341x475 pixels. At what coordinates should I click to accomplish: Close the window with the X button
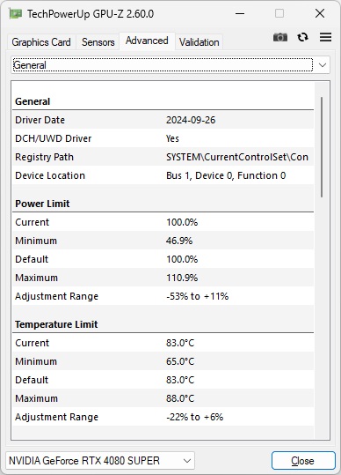point(320,13)
